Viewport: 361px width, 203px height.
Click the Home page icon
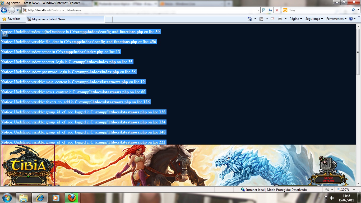250,19
